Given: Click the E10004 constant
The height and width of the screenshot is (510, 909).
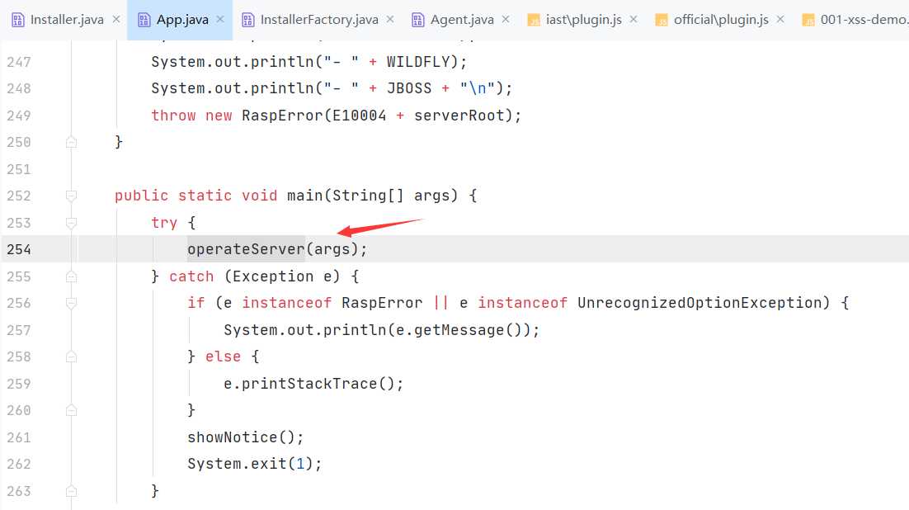Looking at the screenshot, I should [x=359, y=116].
